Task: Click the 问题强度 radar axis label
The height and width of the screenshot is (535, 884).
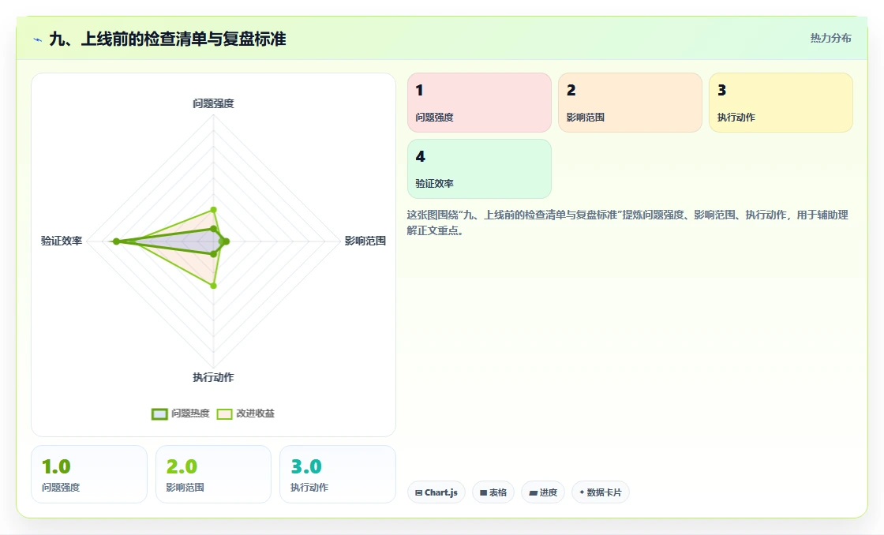Action: pyautogui.click(x=213, y=103)
